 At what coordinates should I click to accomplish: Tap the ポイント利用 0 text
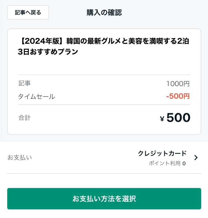point(165,163)
